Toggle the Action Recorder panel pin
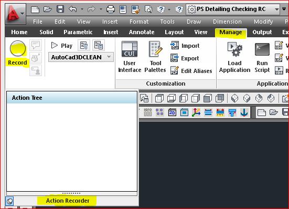289x209 pixels. click(x=9, y=201)
